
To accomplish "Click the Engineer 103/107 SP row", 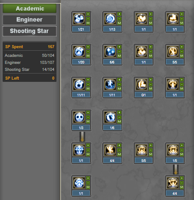I will [29, 63].
